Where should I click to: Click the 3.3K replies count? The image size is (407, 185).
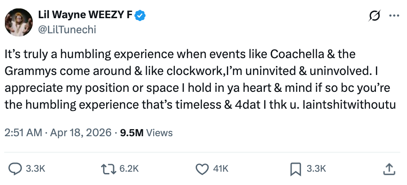tap(36, 169)
